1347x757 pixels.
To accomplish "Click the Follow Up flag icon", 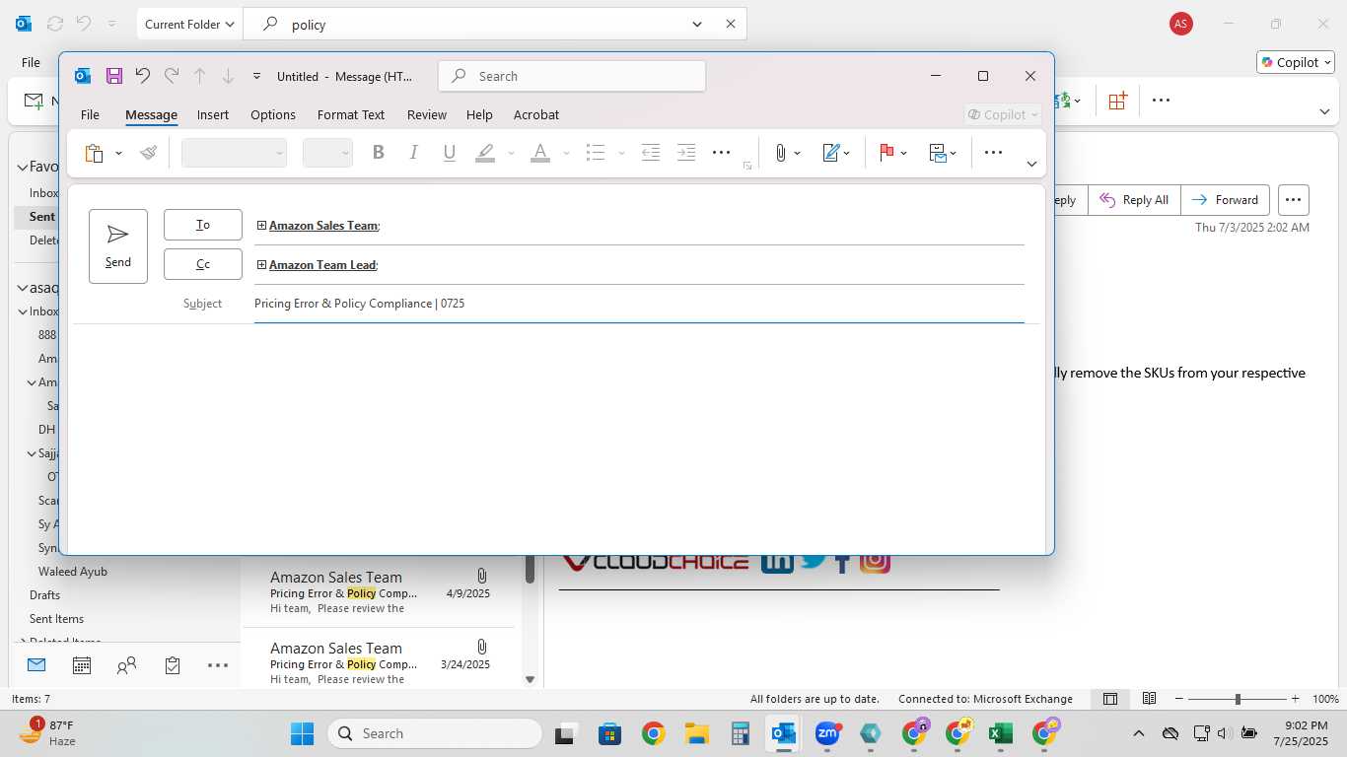I will pos(886,153).
